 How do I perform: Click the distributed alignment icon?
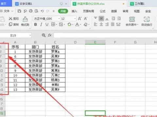[118, 24]
